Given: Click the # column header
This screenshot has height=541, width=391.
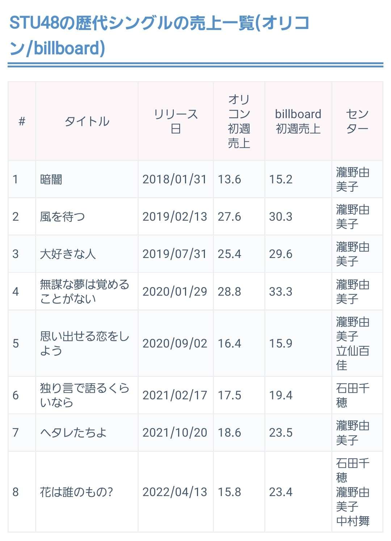Looking at the screenshot, I should (22, 121).
